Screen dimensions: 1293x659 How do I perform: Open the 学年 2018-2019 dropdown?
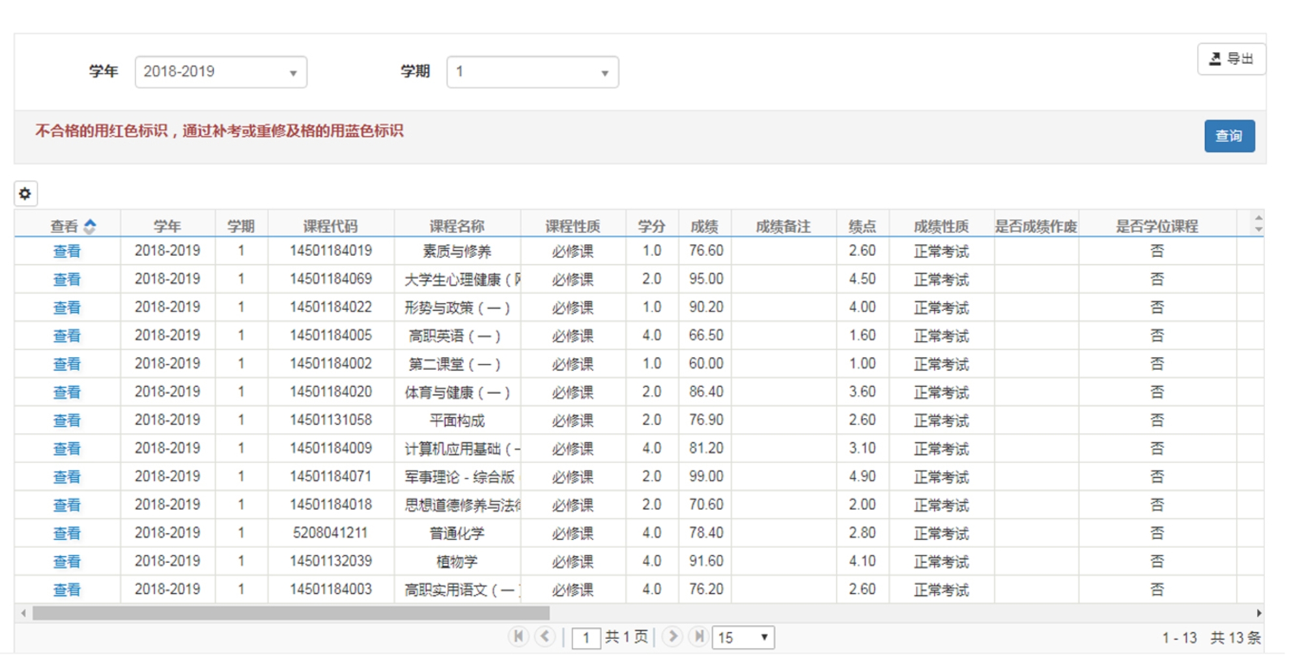[220, 72]
